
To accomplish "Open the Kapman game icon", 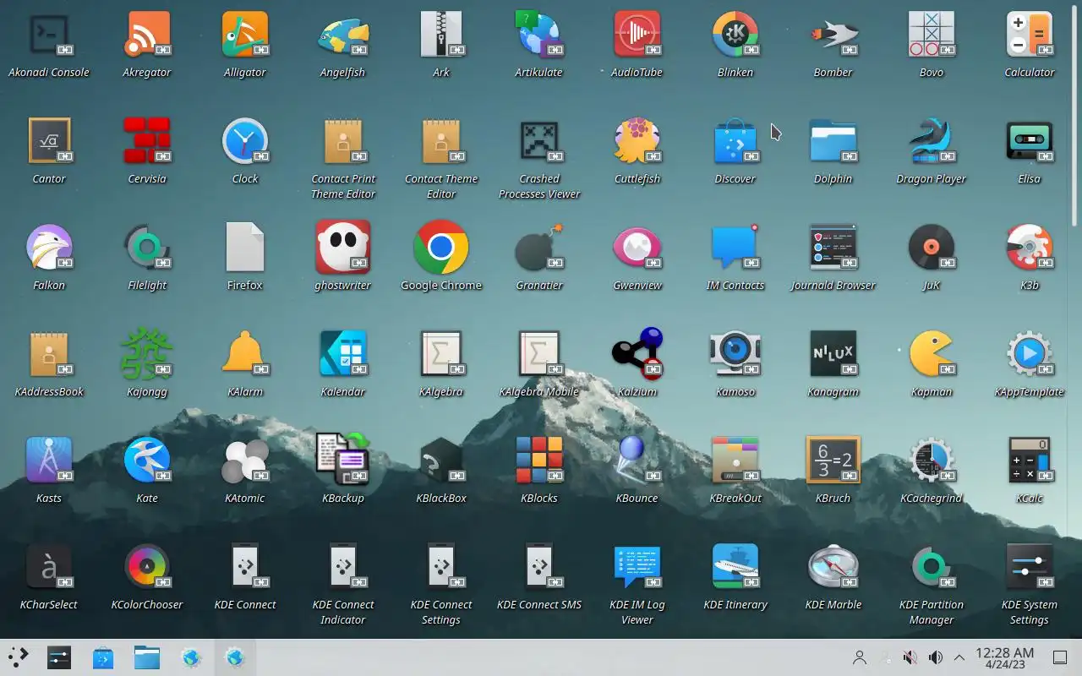I will coord(932,353).
